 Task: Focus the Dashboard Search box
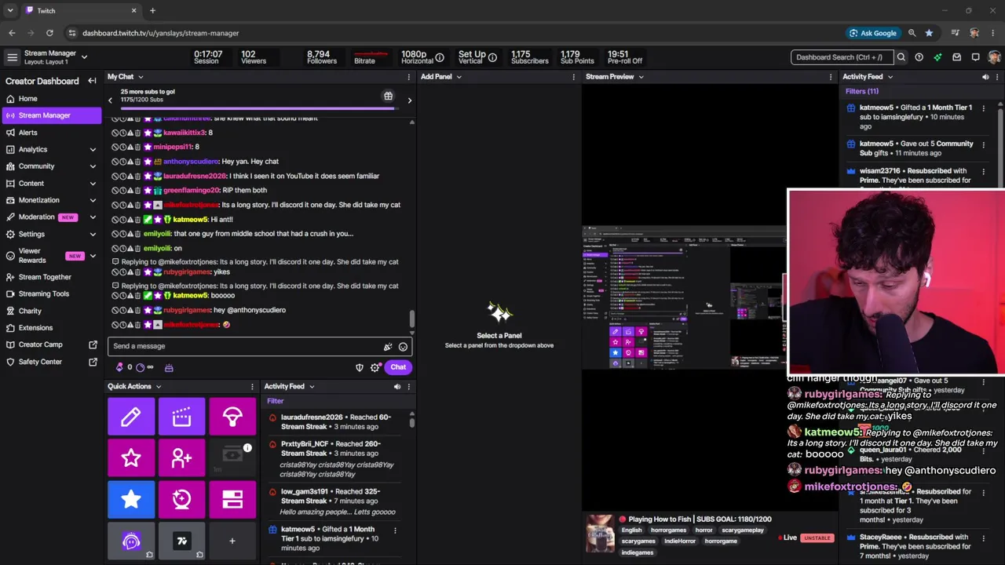click(x=841, y=56)
